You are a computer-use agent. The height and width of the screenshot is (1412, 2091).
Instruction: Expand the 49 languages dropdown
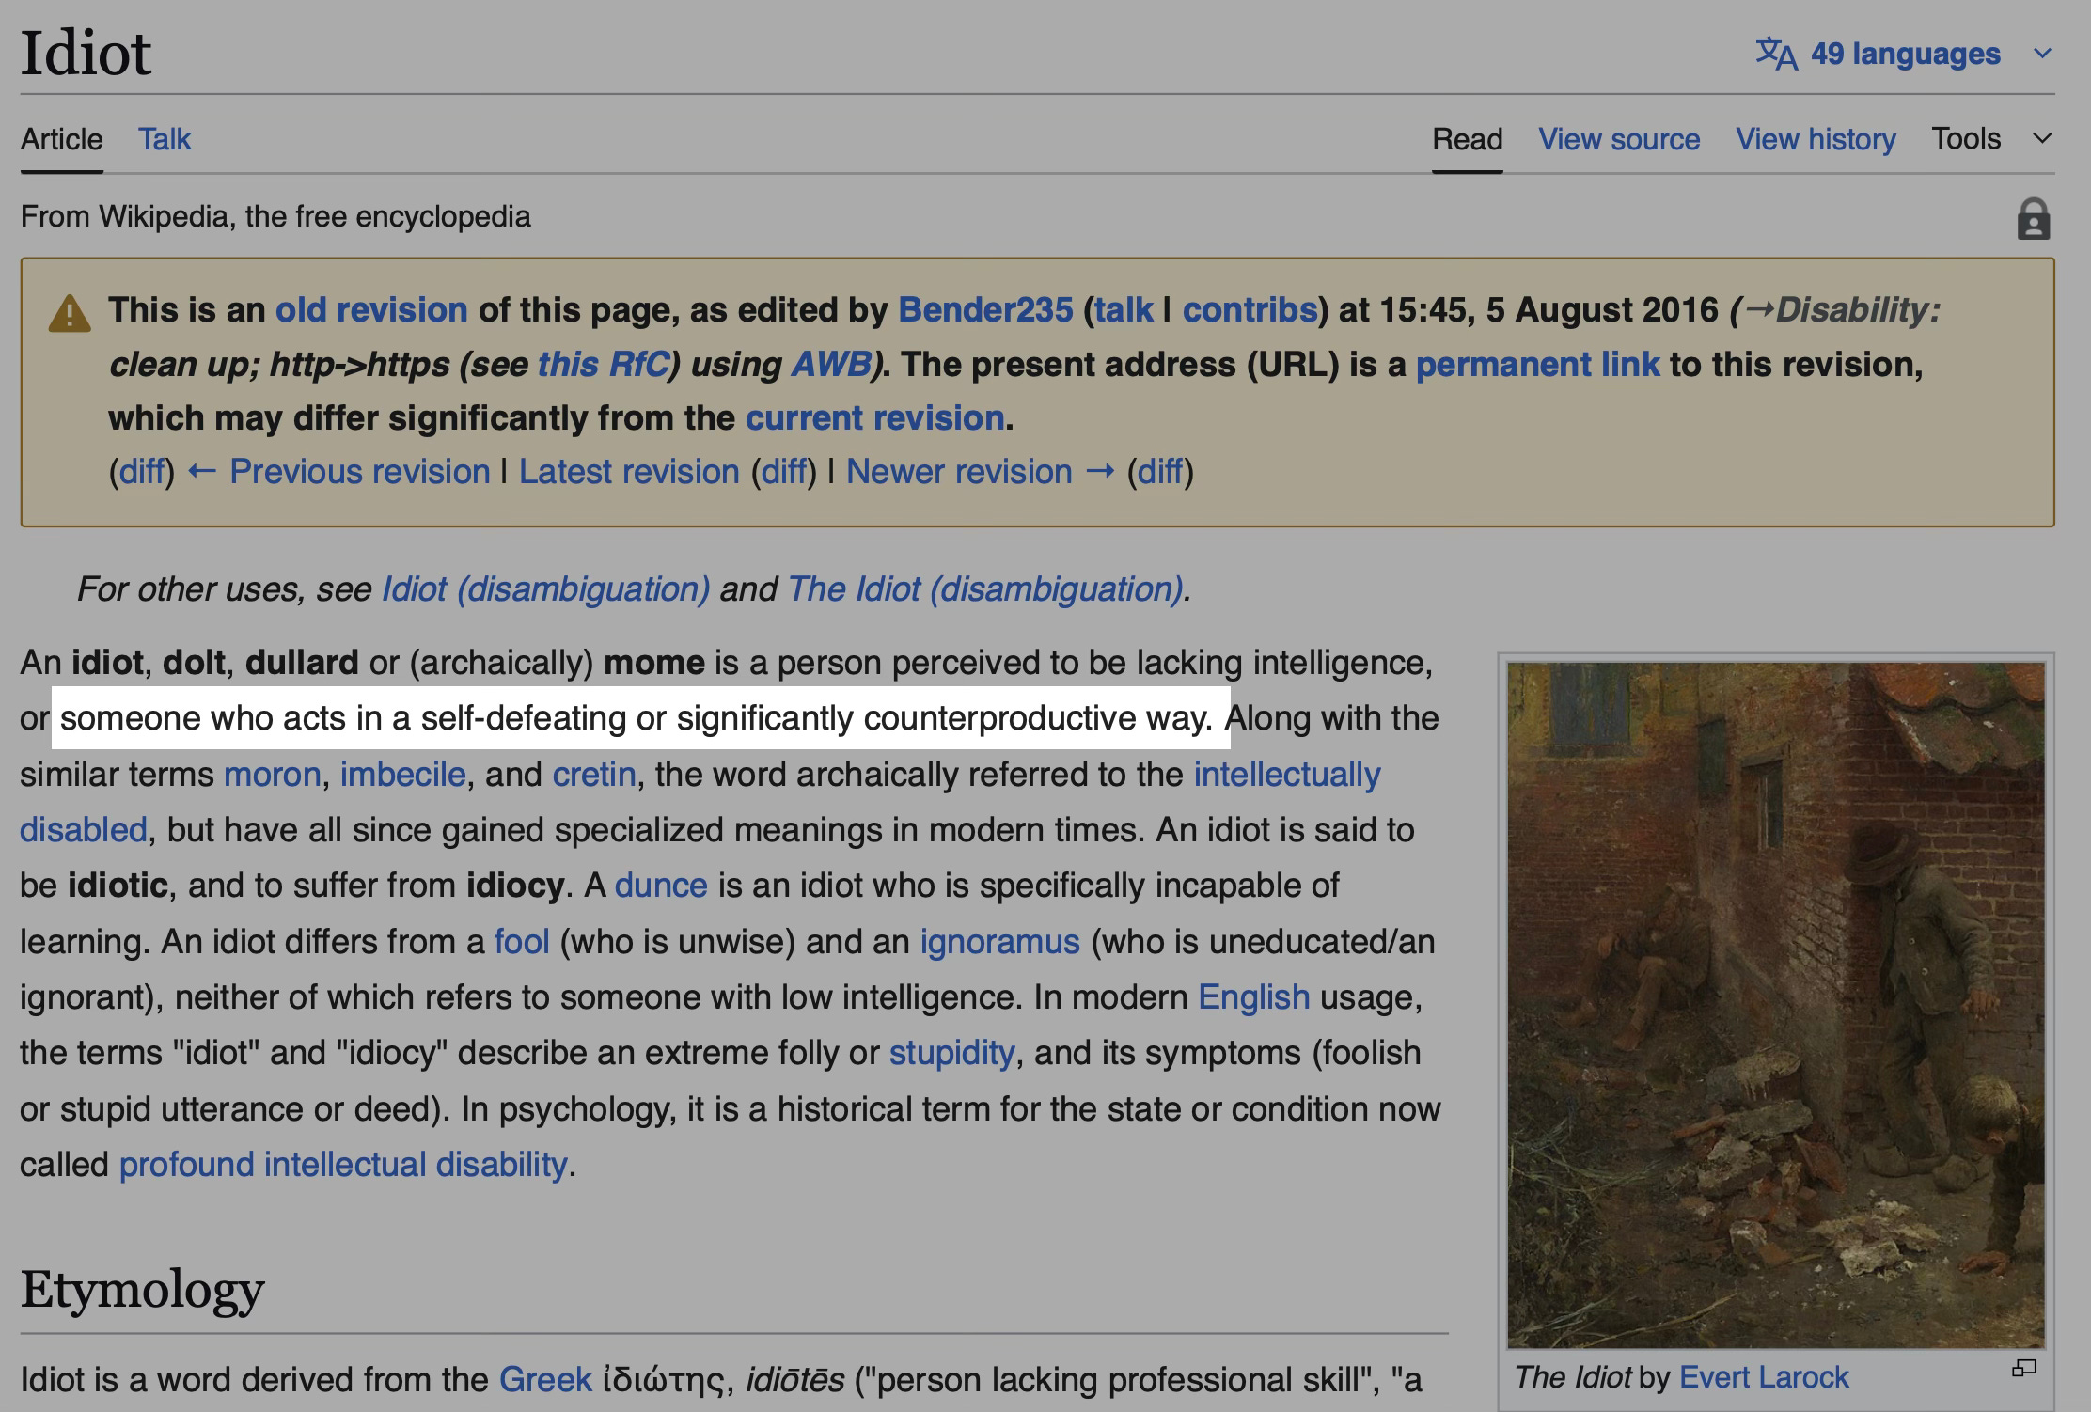(x=1905, y=54)
